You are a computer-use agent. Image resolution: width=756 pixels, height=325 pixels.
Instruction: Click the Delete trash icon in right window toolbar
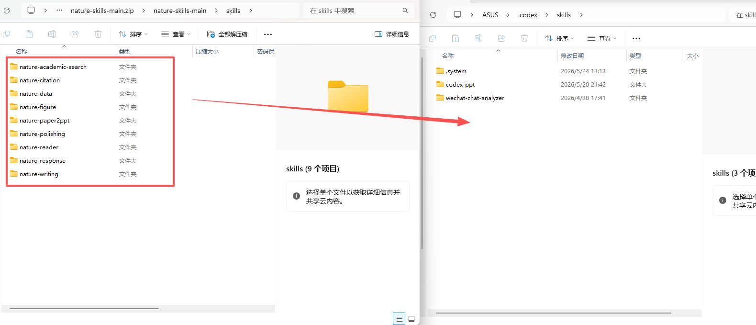[x=524, y=38]
